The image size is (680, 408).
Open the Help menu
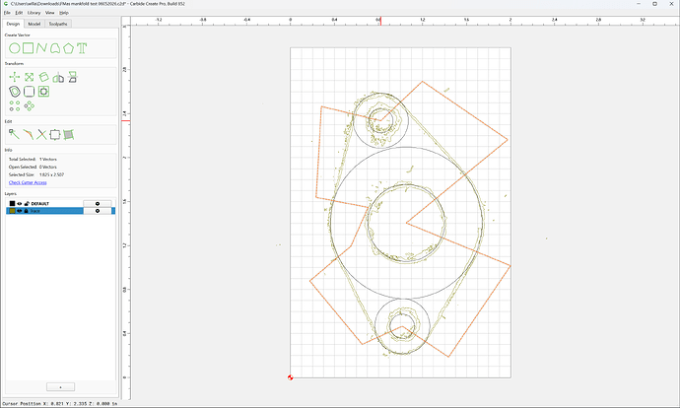tap(64, 13)
